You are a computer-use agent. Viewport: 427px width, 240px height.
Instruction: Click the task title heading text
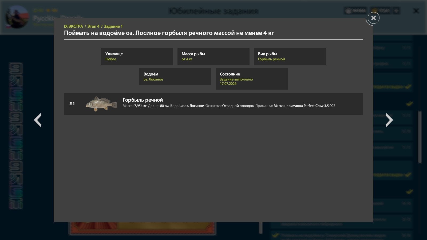(169, 33)
